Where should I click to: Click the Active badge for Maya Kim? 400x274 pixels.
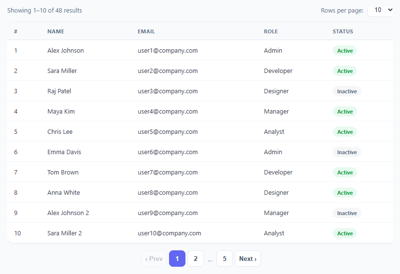coord(345,112)
